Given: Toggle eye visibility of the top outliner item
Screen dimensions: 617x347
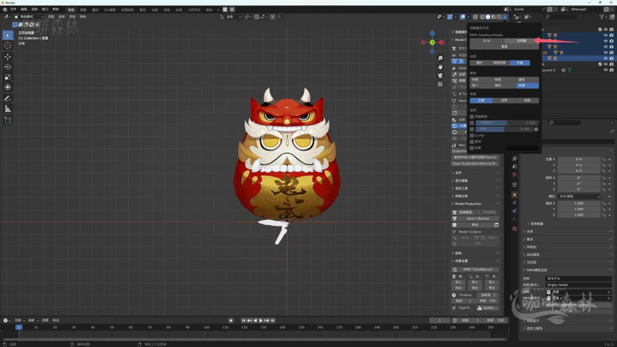Looking at the screenshot, I should tap(605, 29).
